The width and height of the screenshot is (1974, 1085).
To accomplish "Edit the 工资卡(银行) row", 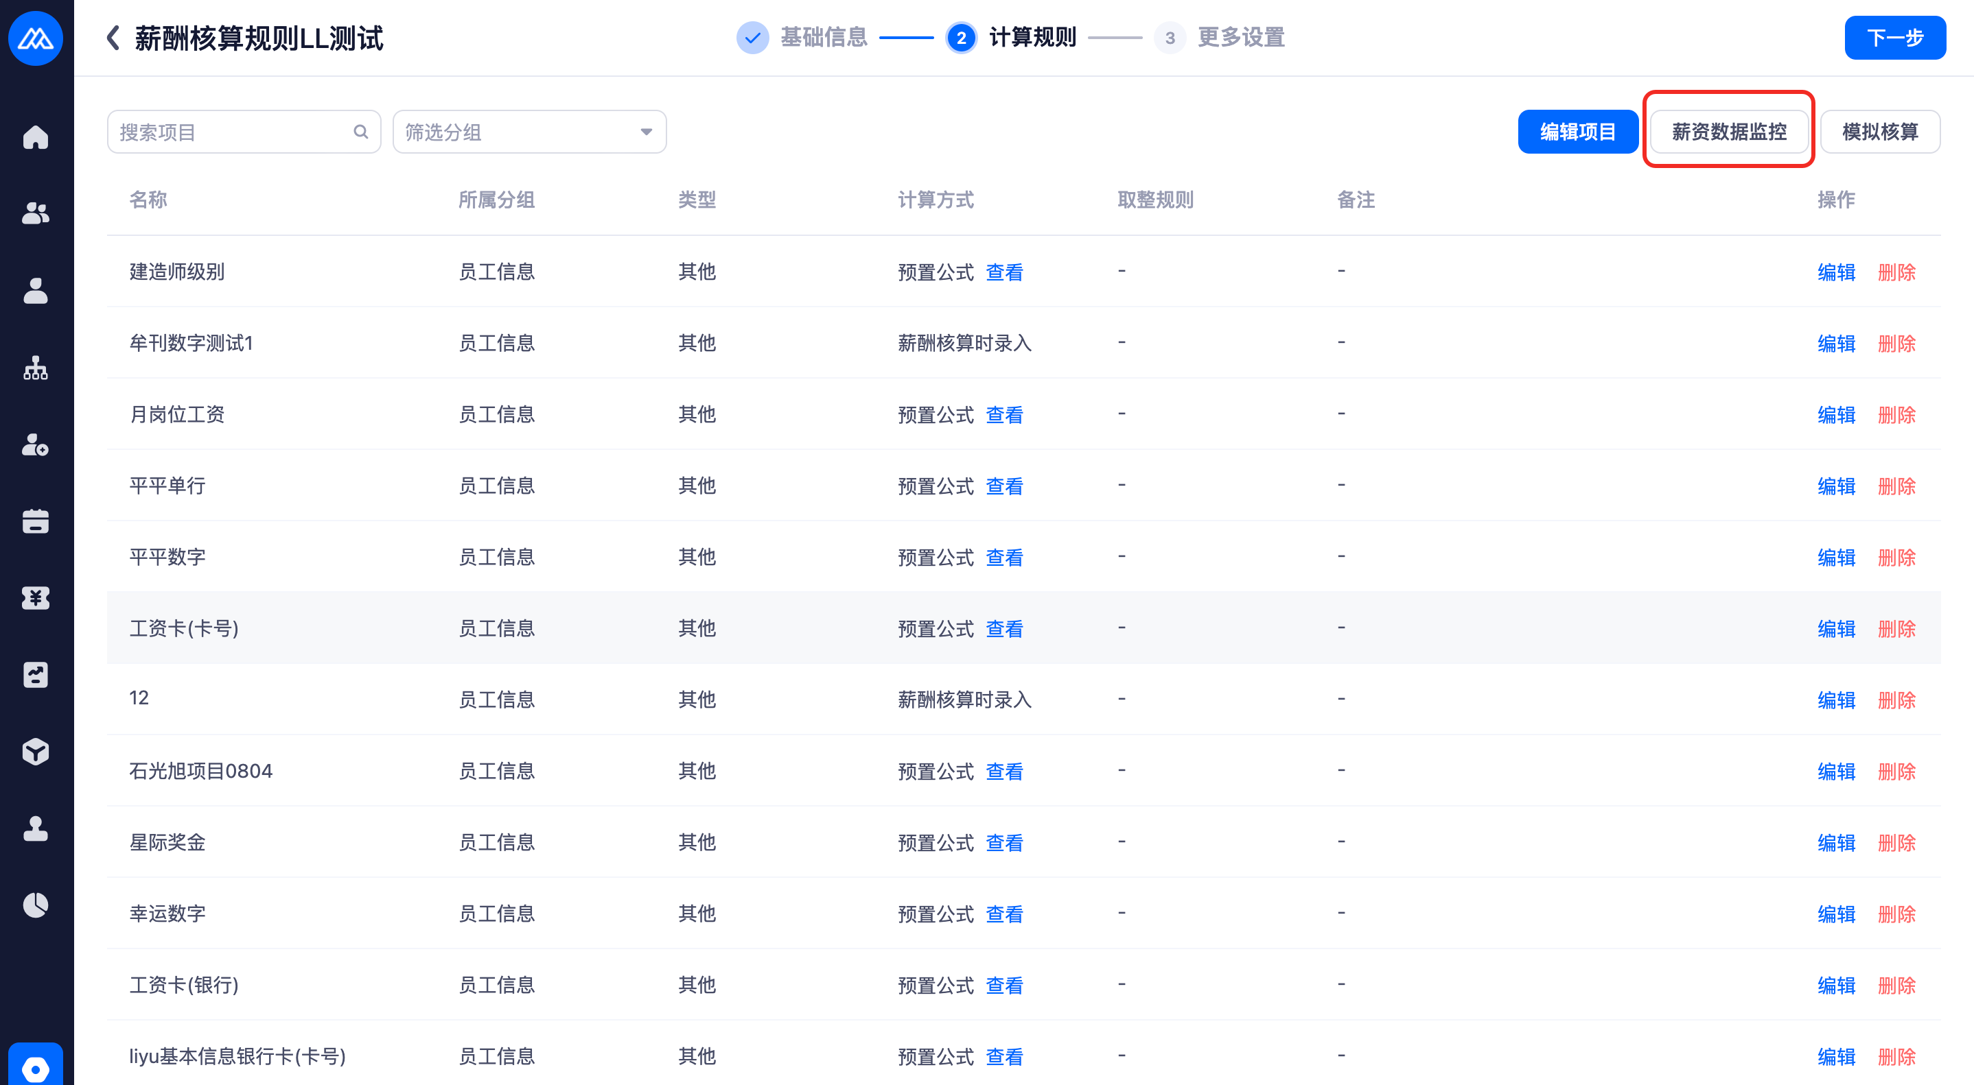I will tap(1836, 985).
